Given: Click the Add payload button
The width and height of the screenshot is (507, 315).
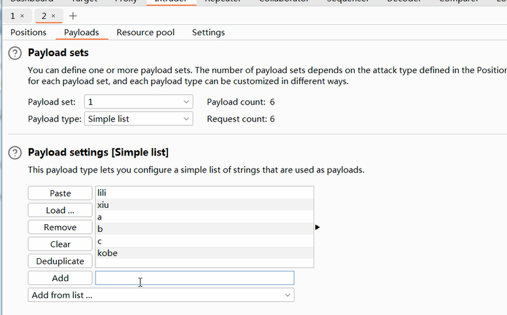Looking at the screenshot, I should pyautogui.click(x=60, y=278).
